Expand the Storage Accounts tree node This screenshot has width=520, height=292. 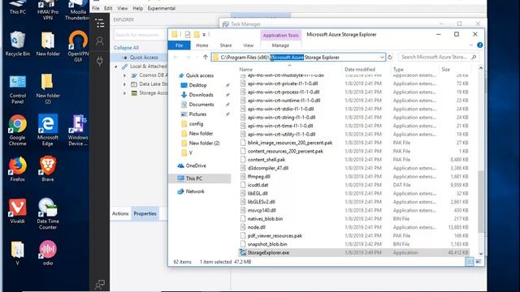[x=124, y=93]
